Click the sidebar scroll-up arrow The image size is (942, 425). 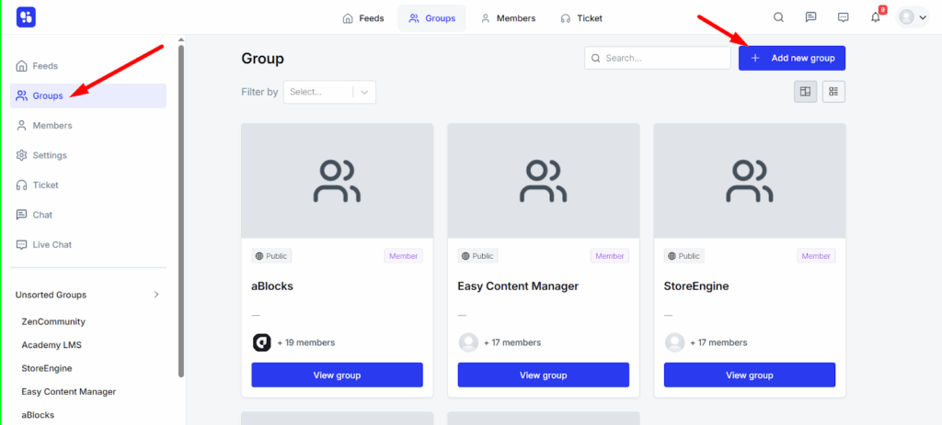point(181,40)
